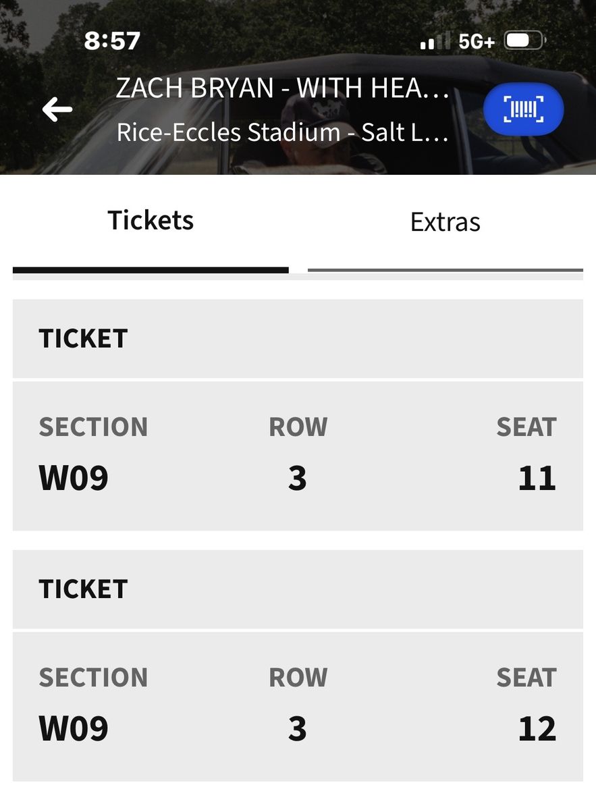This screenshot has height=810, width=596.
Task: Select the ticket for seat 11
Action: [x=298, y=456]
